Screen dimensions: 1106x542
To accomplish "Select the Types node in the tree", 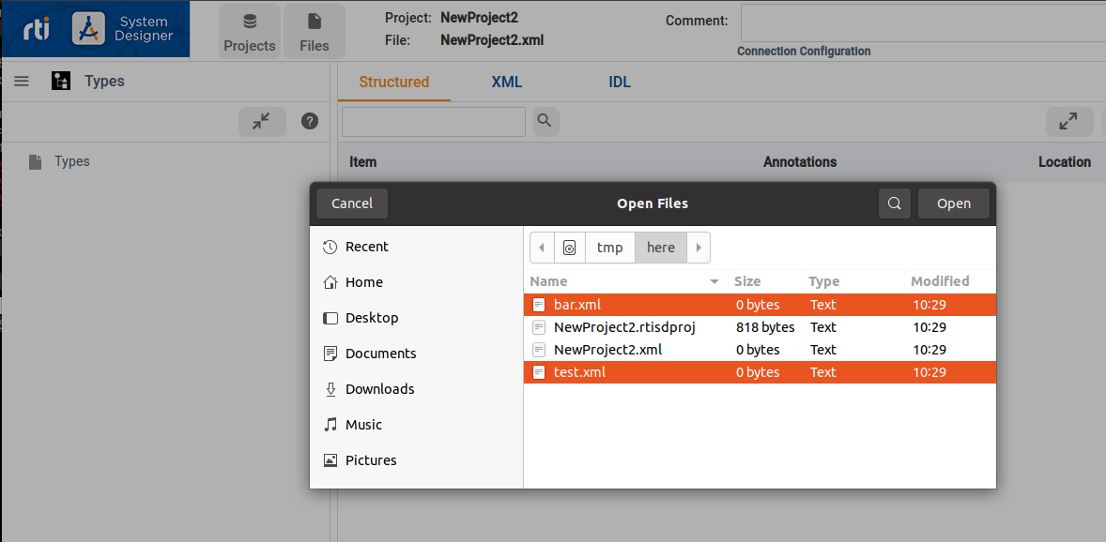I will 71,161.
